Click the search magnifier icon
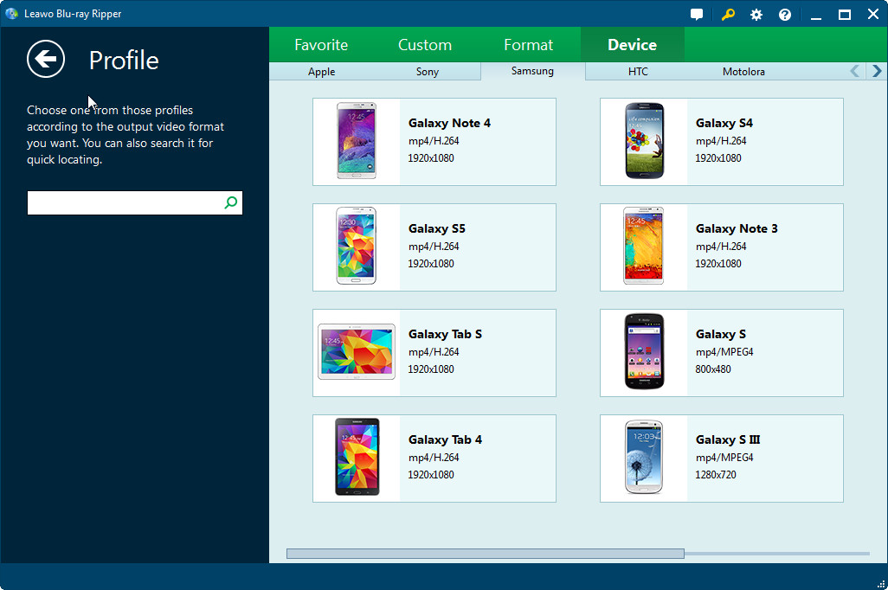Viewport: 888px width, 590px height. (x=230, y=202)
